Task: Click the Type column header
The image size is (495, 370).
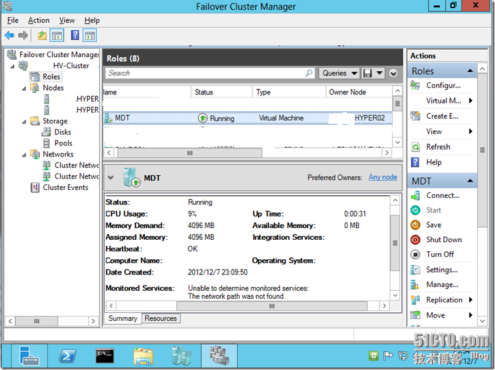Action: (289, 92)
